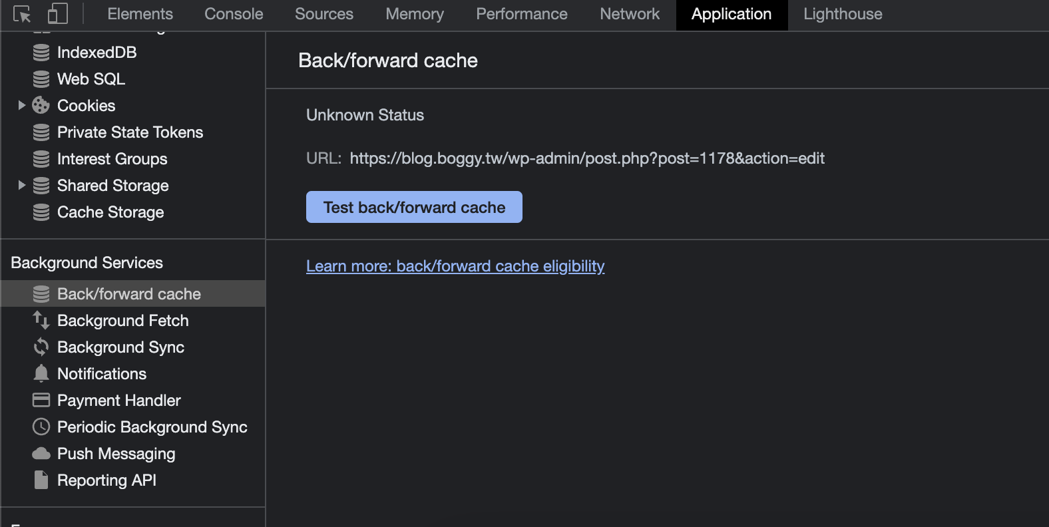Click the Cookies cookie icon

coord(41,106)
